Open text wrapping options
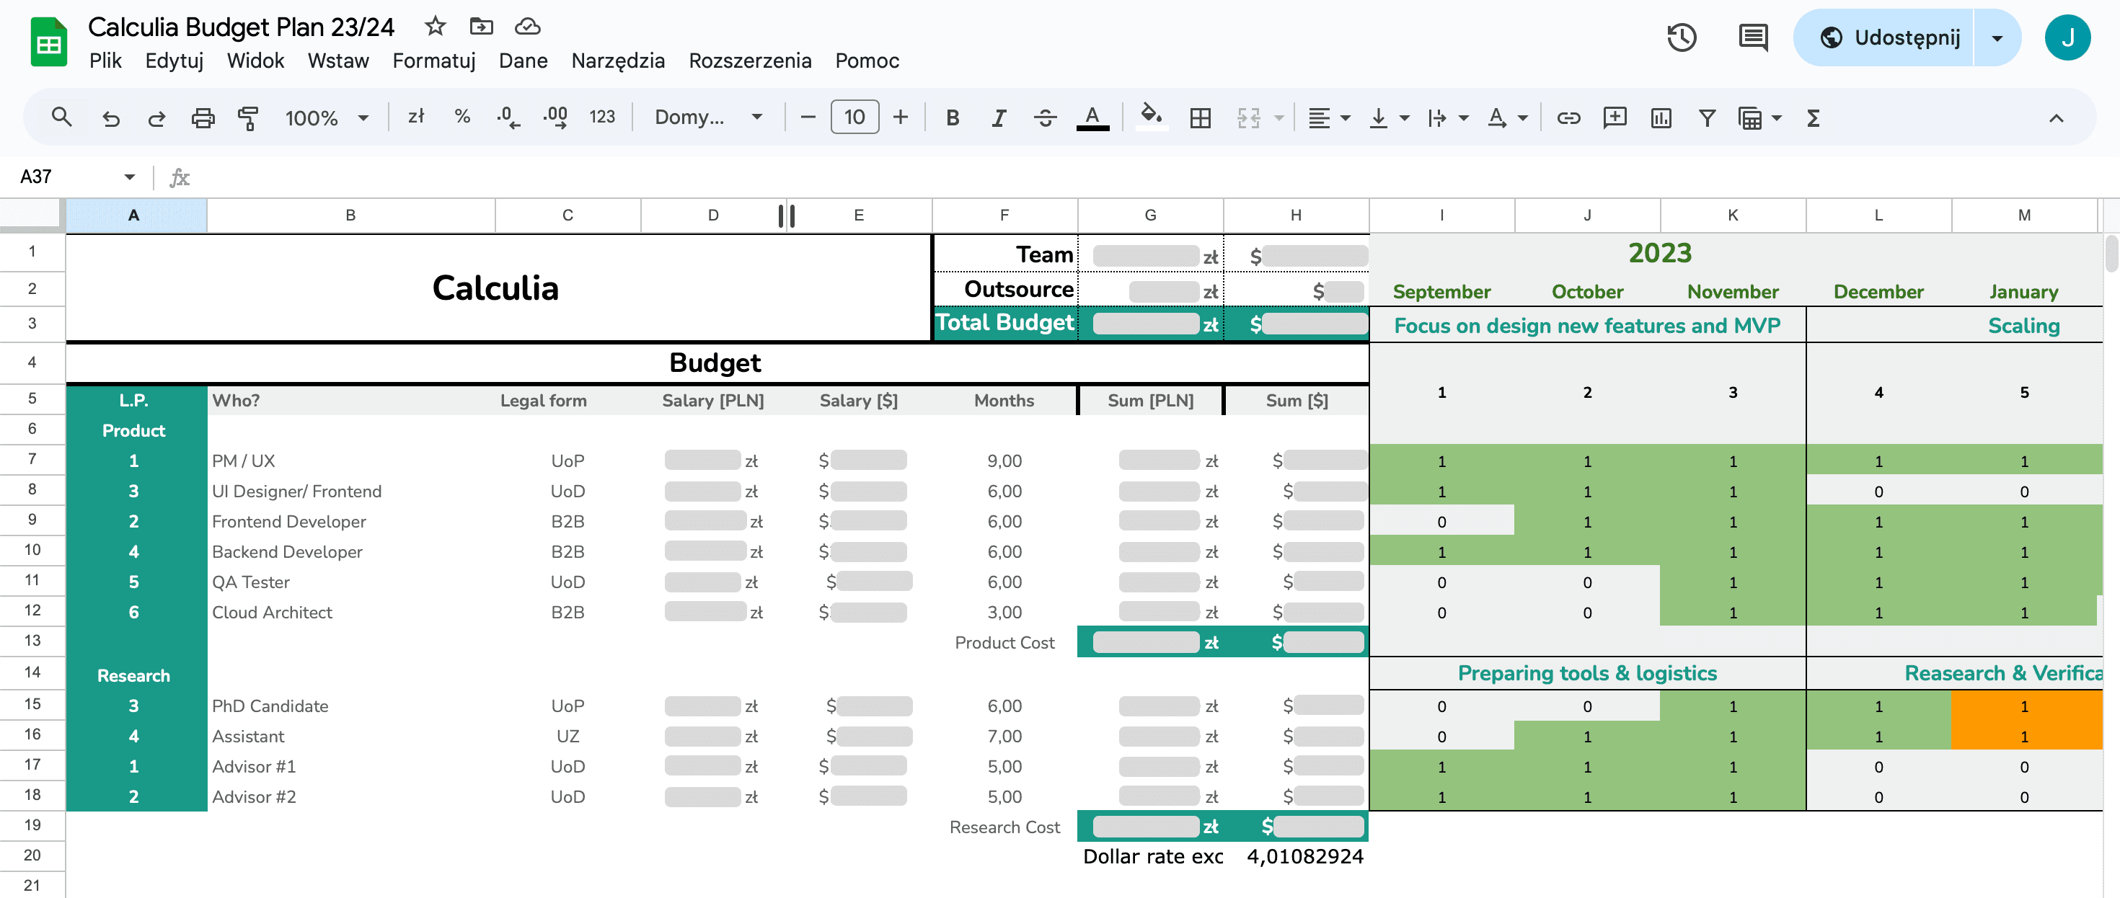Viewport: 2120px width, 898px height. click(x=1448, y=117)
